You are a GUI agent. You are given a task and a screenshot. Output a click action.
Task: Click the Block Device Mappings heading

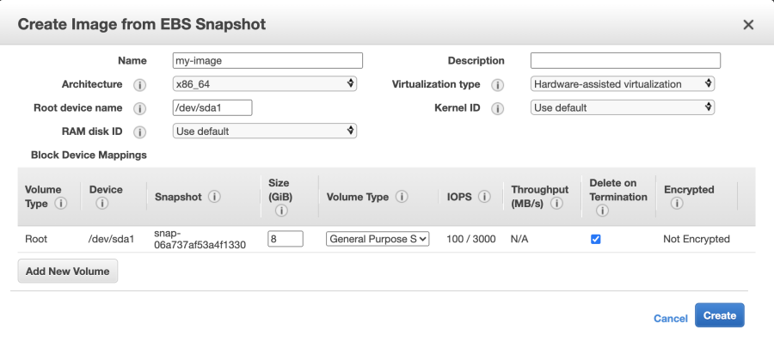click(89, 155)
